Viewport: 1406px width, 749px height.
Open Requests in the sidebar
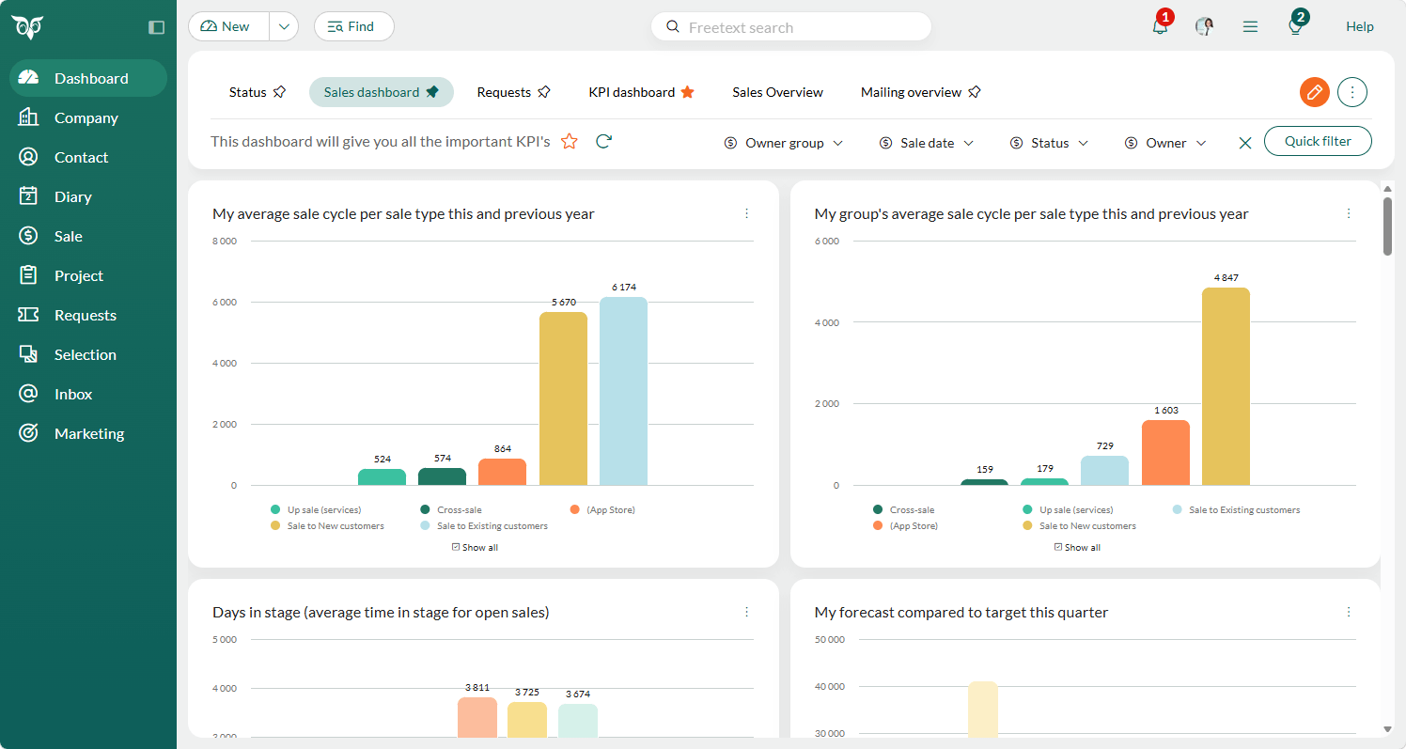click(88, 315)
